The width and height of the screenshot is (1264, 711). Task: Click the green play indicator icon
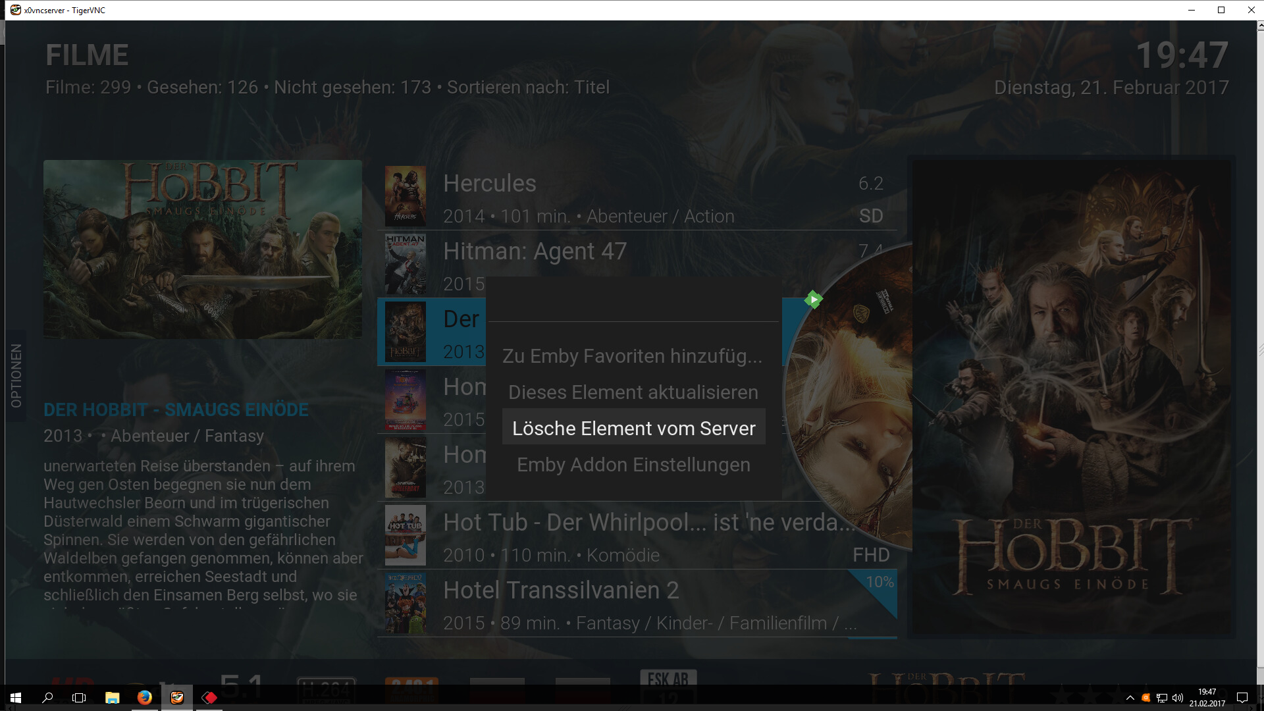(x=814, y=300)
